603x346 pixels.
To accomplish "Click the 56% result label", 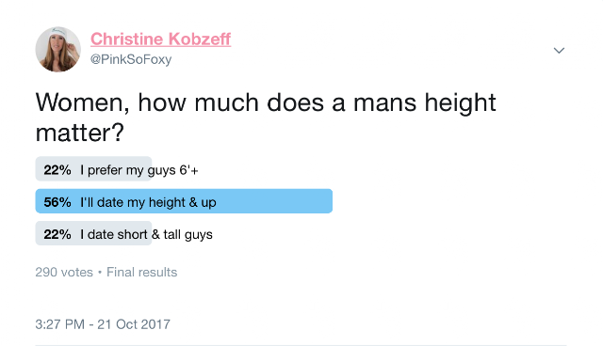I will point(57,202).
